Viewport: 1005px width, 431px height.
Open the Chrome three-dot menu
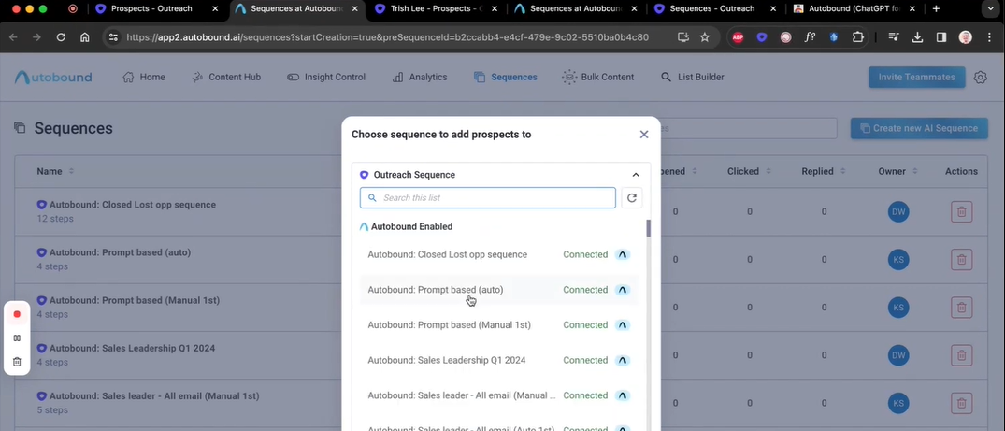(x=990, y=37)
